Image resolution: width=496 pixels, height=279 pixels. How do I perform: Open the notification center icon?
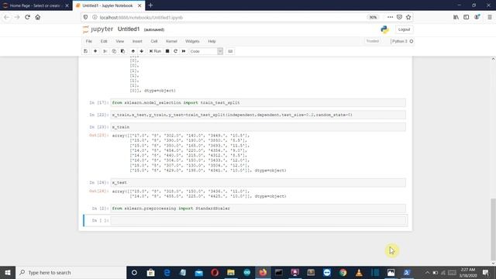tap(486, 272)
